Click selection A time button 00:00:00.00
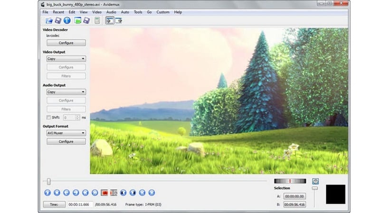Viewport: 380px width, 213px height. coord(294,196)
